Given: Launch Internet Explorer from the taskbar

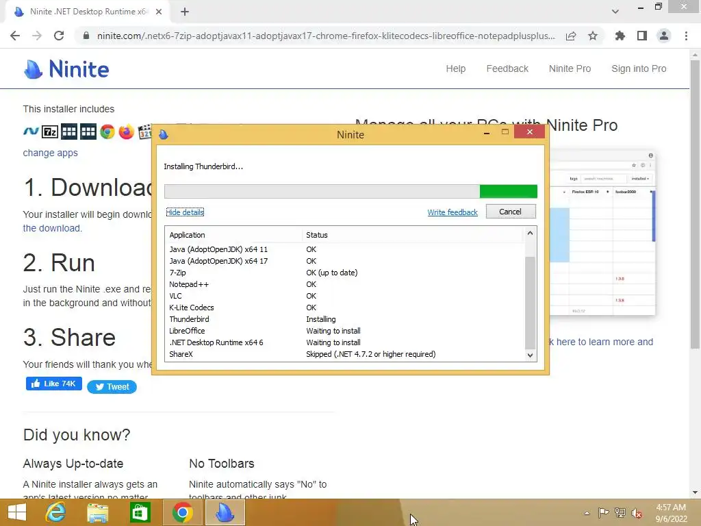Looking at the screenshot, I should point(55,512).
